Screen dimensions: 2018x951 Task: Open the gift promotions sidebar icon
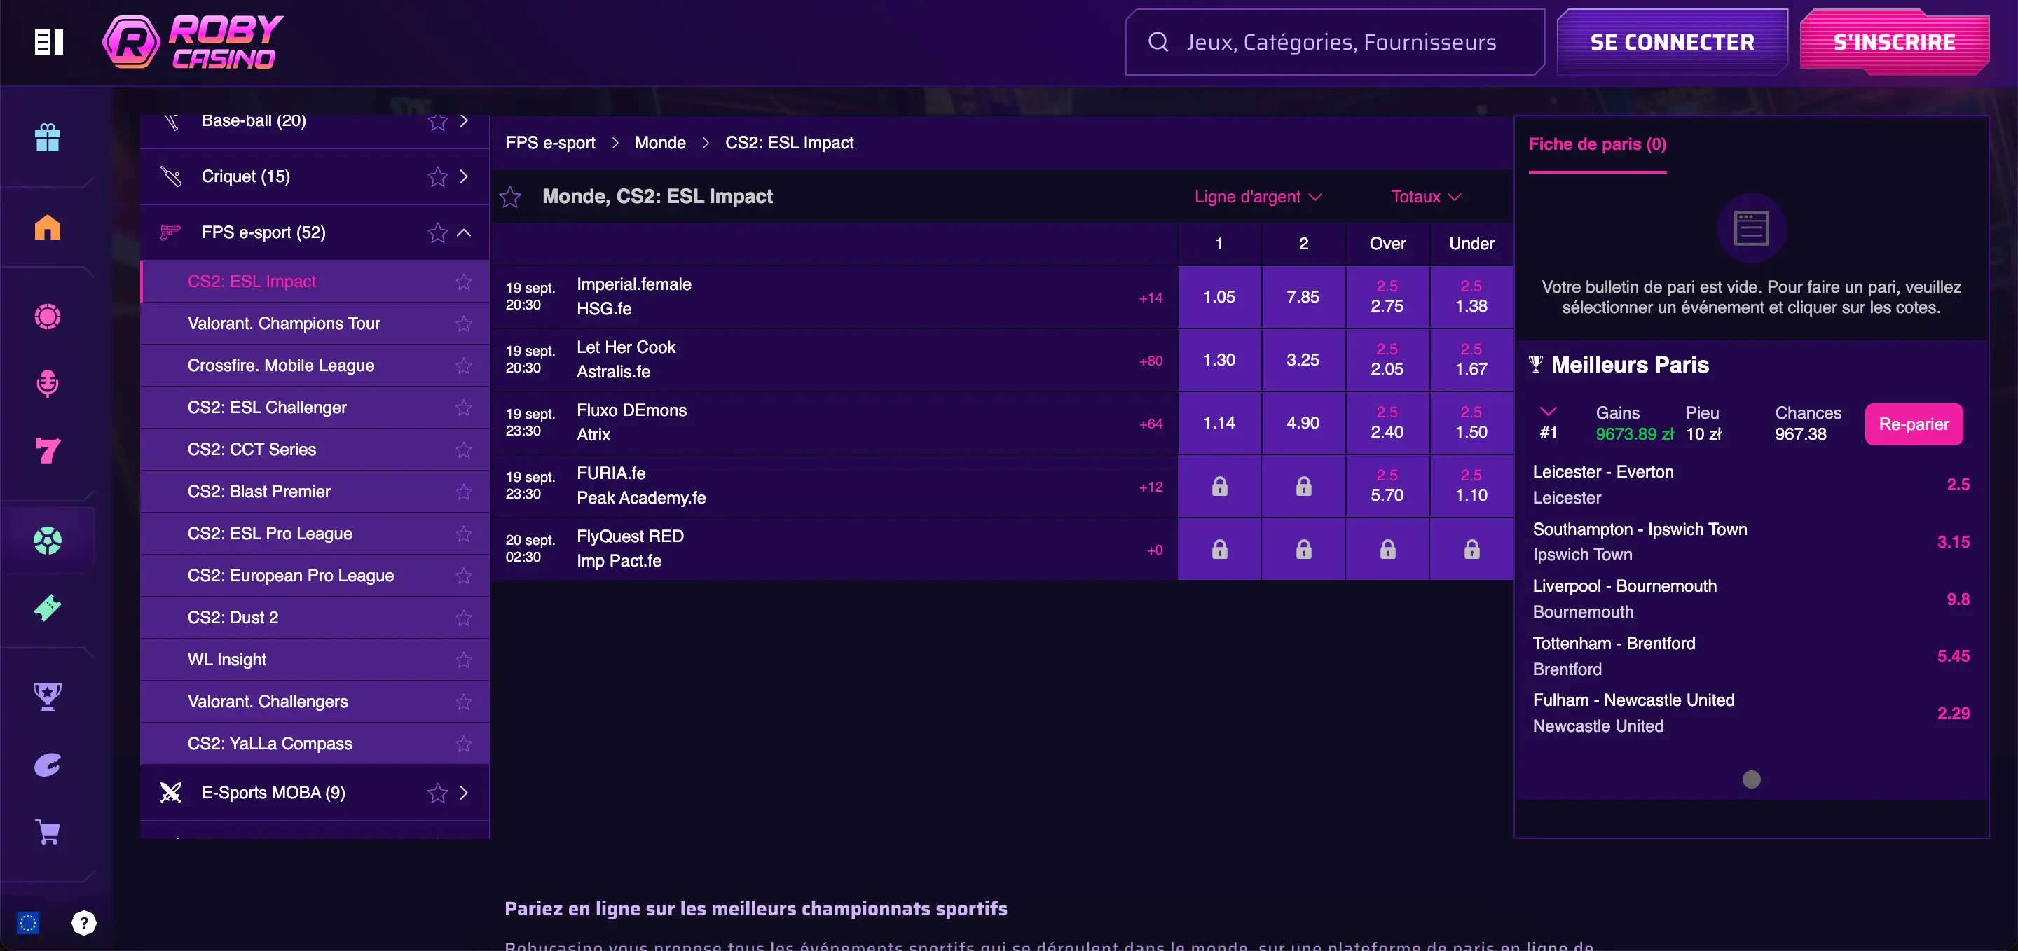coord(48,138)
